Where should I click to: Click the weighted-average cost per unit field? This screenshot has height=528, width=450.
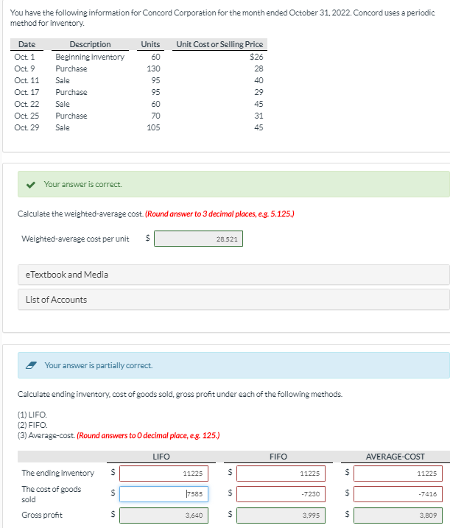pyautogui.click(x=198, y=239)
